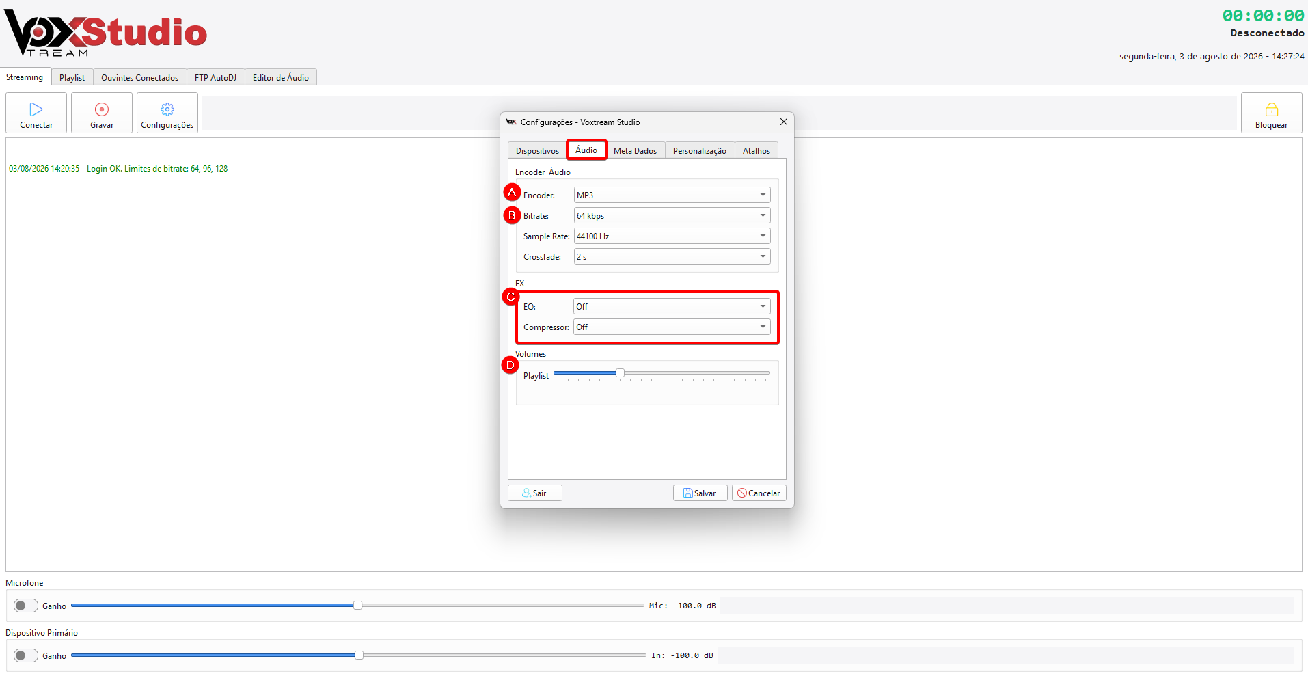Click the Microfone Ganho slider handle
This screenshot has height=678, width=1308.
(x=357, y=606)
